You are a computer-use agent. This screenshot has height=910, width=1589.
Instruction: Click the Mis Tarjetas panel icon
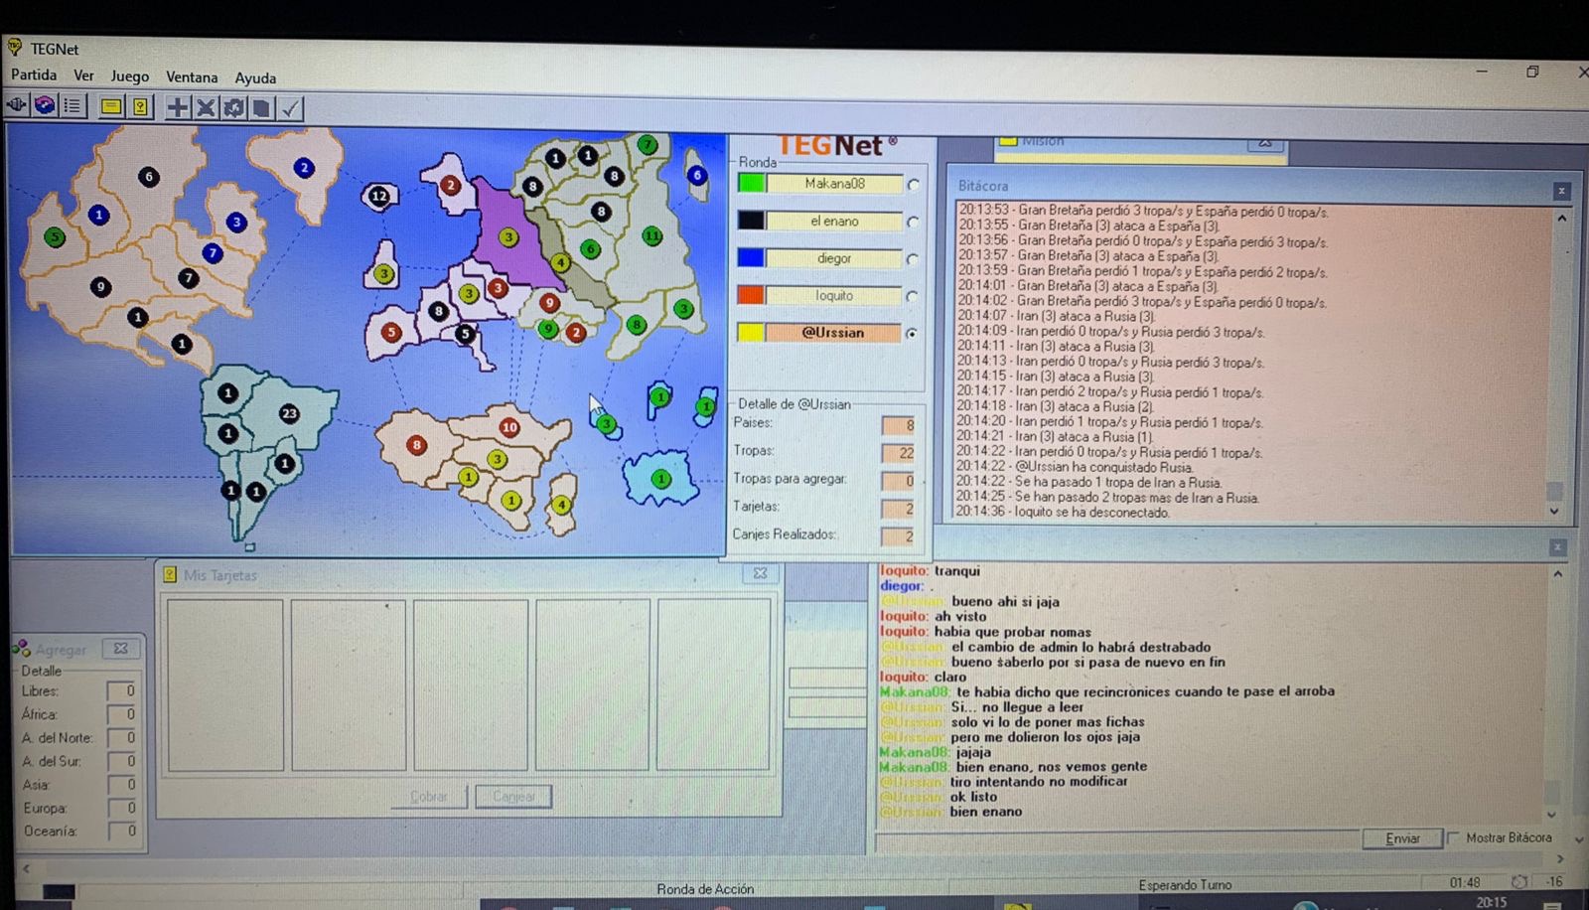(170, 574)
